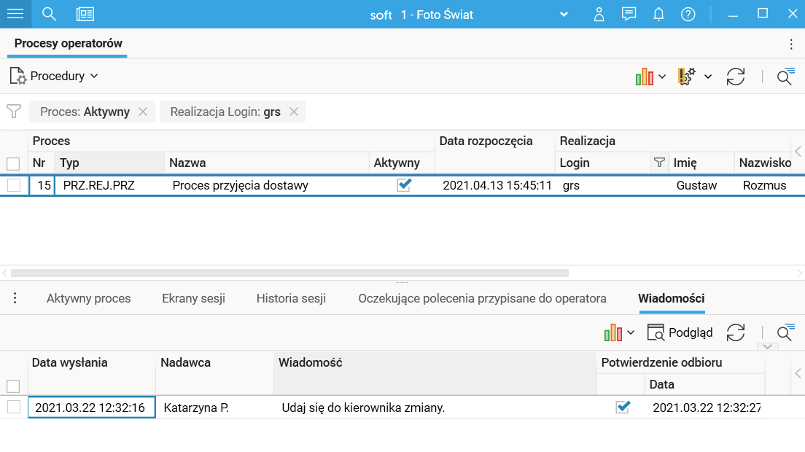Image resolution: width=805 pixels, height=452 pixels.
Task: Select the checkbox for Katarzyna P. message
Action: [x=14, y=407]
